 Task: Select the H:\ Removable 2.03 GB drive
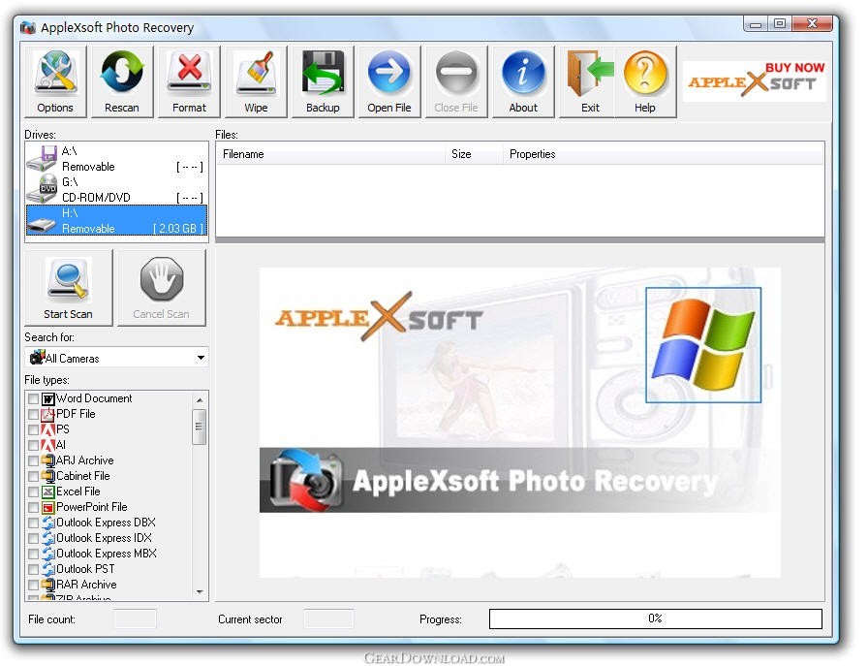(x=116, y=220)
